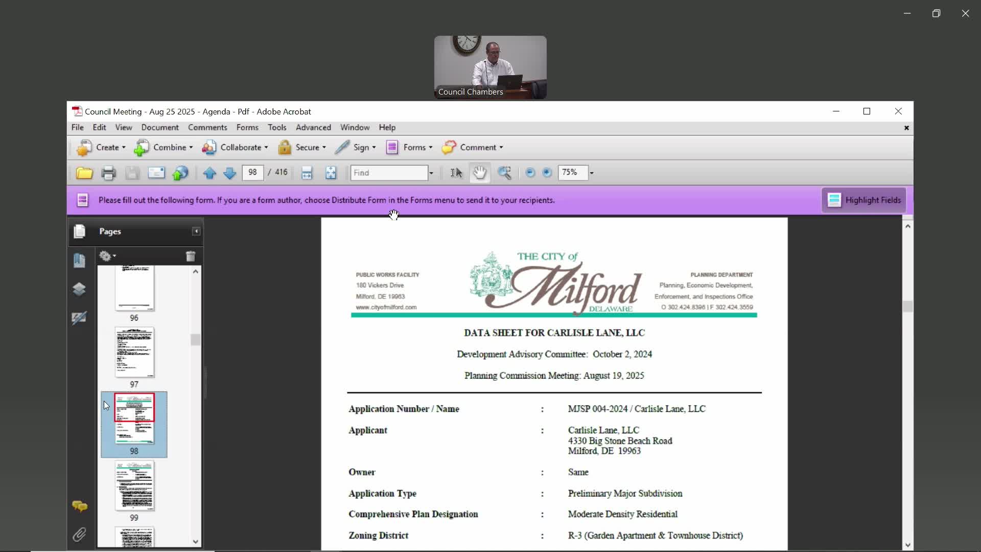The width and height of the screenshot is (981, 552).
Task: Select the Hand tool
Action: coord(479,173)
